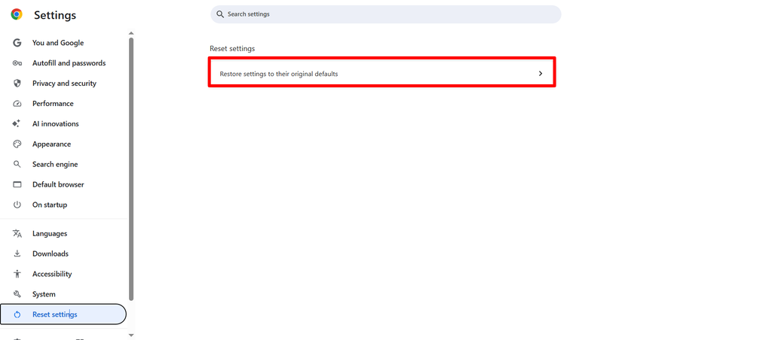The image size is (772, 340).
Task: Click the AI innovations sparkle icon
Action: point(17,124)
